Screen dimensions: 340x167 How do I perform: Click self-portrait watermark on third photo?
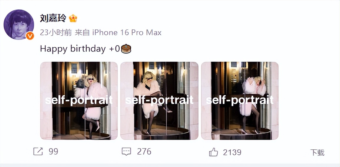(240, 101)
